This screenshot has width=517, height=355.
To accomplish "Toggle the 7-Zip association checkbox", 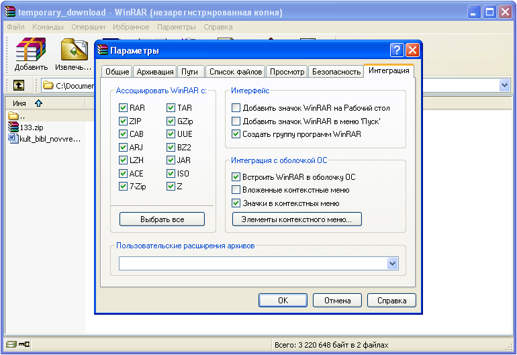I will tap(123, 187).
